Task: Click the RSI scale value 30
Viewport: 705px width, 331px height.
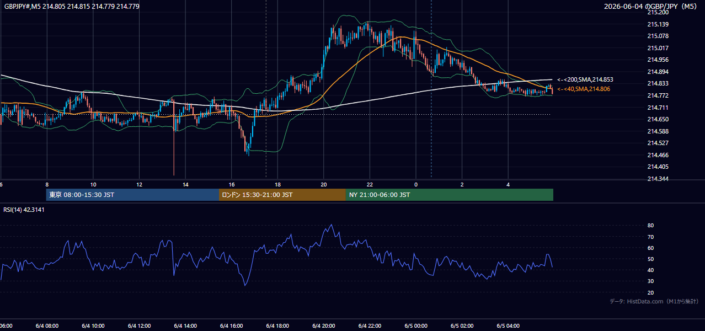Action: coord(650,281)
